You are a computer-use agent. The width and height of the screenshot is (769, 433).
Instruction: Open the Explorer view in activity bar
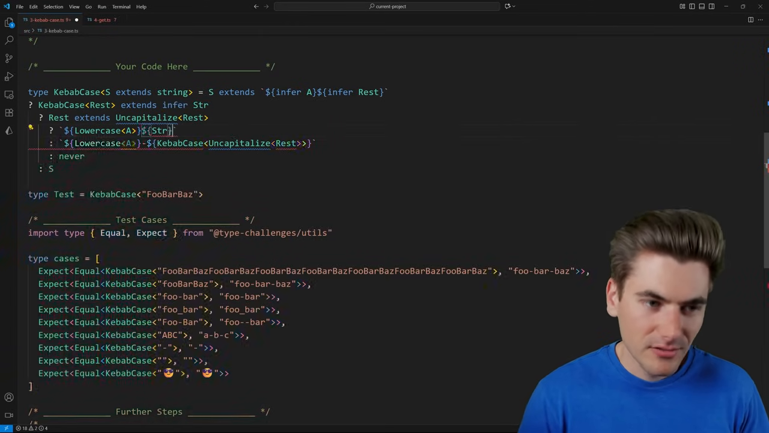coord(9,22)
